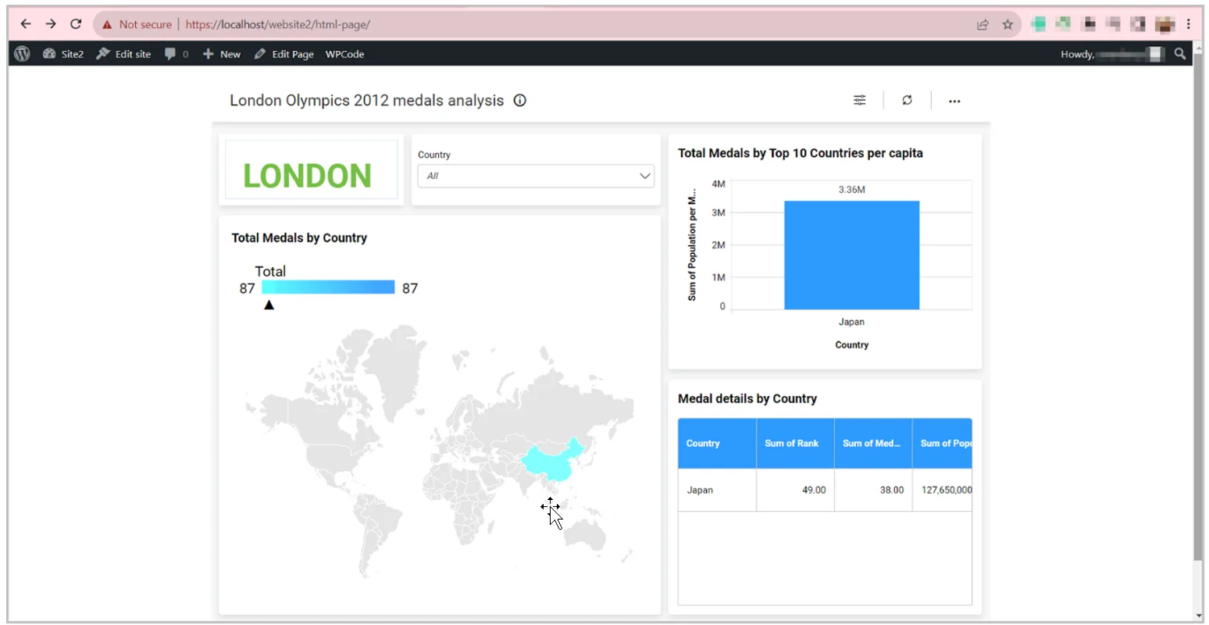Viewport: 1209px width, 625px height.
Task: Reload the page using browser refresh button
Action: [76, 24]
